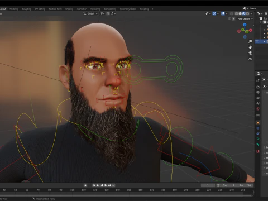Go to the Shading workspace tab

69,9
